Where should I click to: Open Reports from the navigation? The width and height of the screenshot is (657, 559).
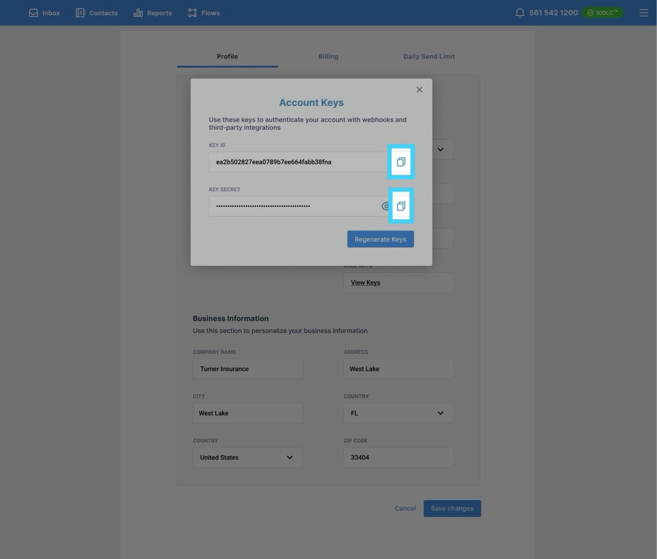point(153,13)
